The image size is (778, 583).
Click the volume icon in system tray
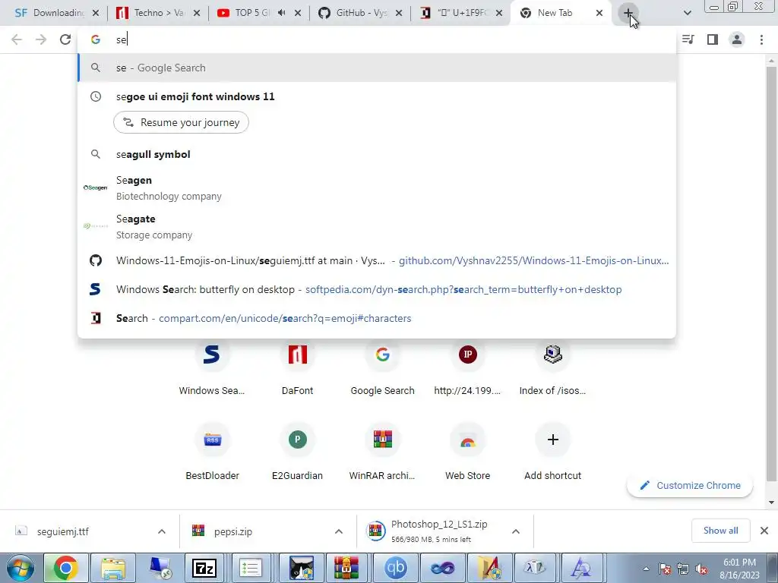click(701, 569)
